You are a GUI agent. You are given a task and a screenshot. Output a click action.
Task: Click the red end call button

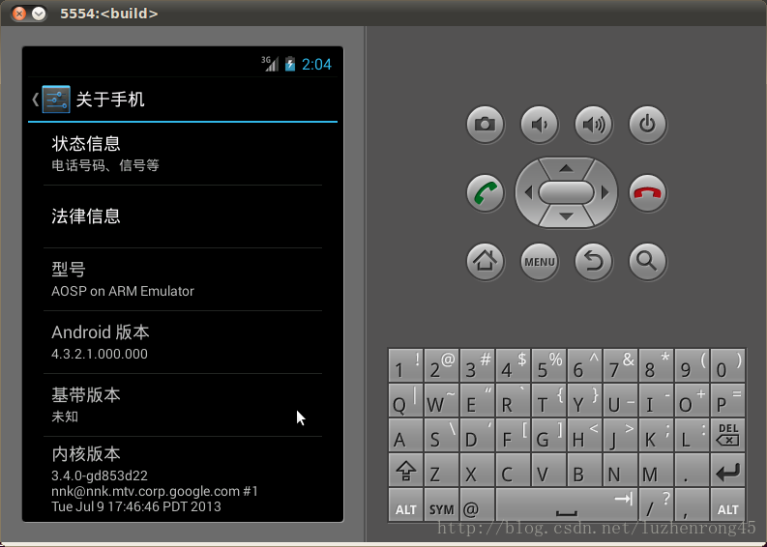(x=647, y=192)
